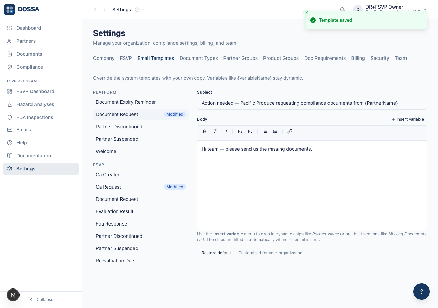Image resolution: width=438 pixels, height=308 pixels.
Task: Open the Compliance section
Action: [x=41, y=67]
